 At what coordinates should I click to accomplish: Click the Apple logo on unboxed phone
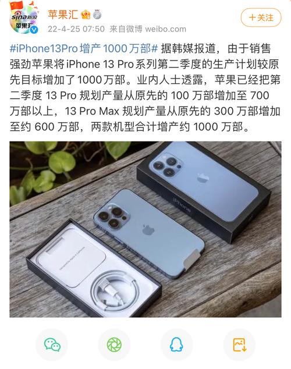coord(147,229)
